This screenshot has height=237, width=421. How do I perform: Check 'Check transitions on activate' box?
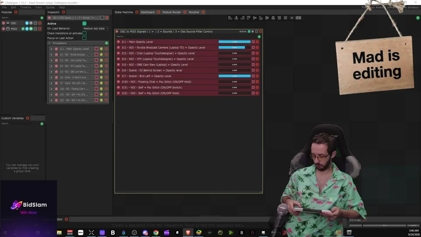85,33
